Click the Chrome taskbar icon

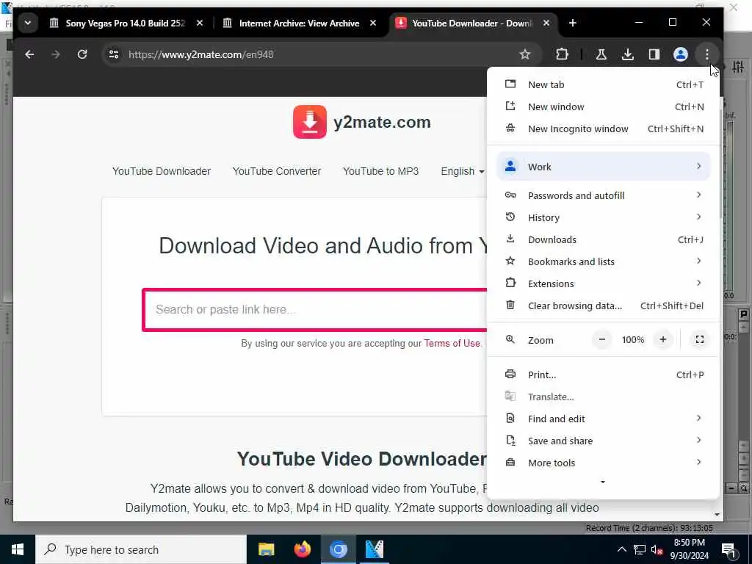[x=338, y=549]
